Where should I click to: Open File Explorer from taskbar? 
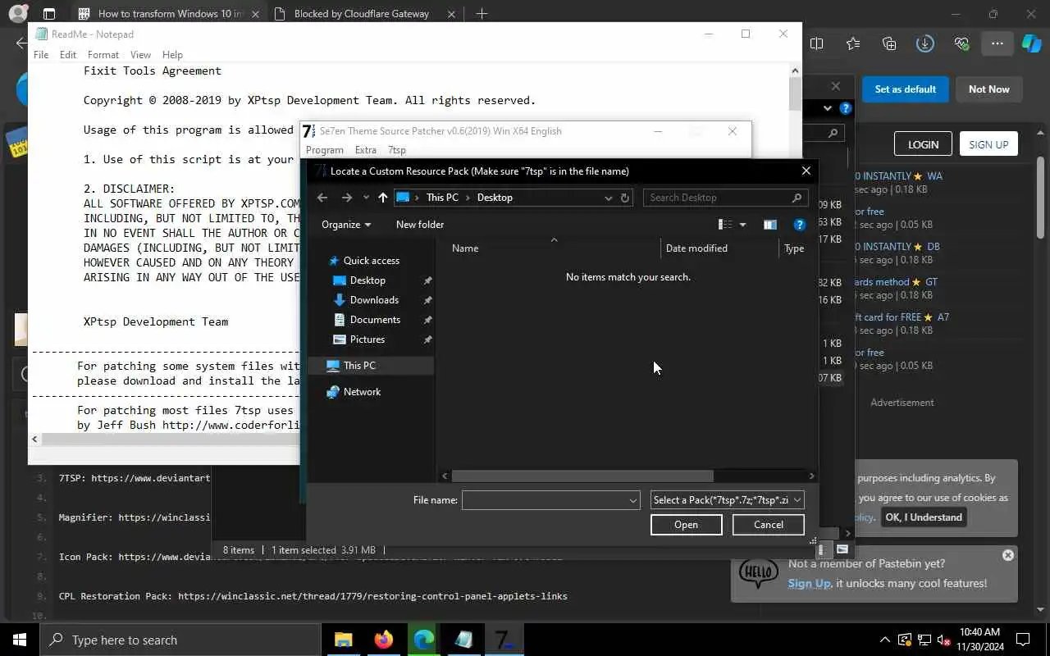343,640
